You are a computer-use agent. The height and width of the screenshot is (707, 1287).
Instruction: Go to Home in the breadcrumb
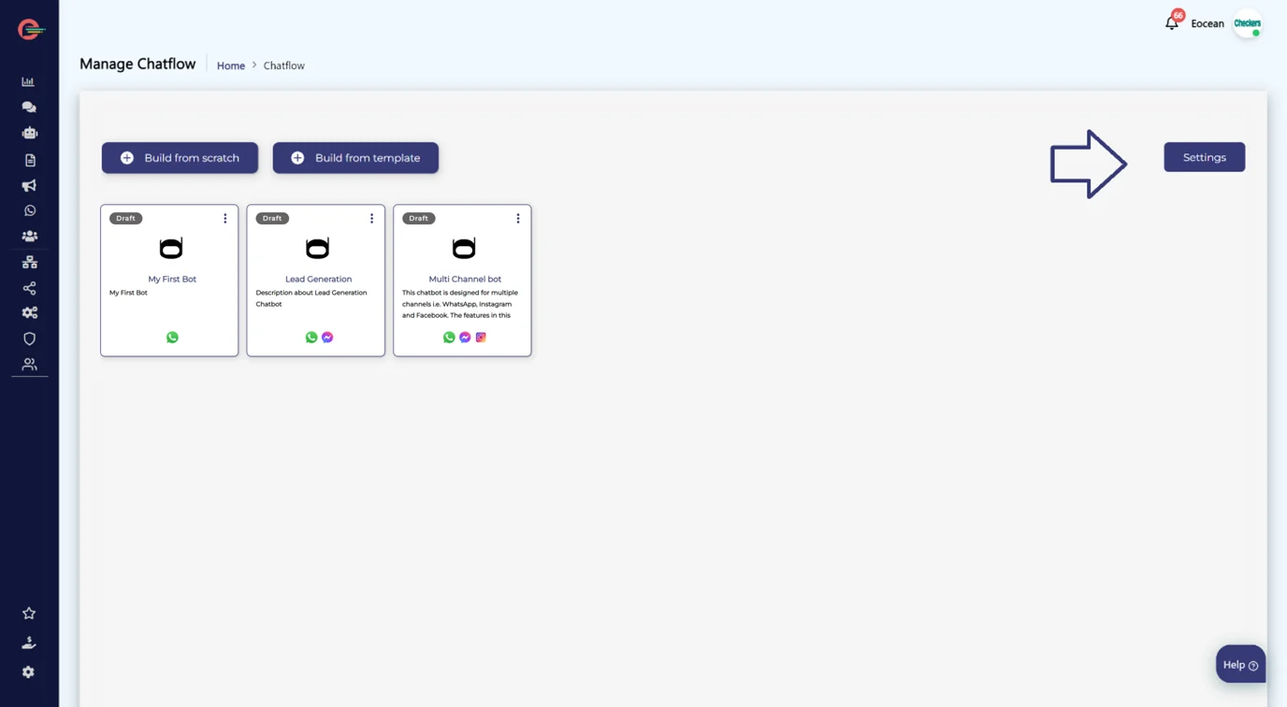[231, 65]
